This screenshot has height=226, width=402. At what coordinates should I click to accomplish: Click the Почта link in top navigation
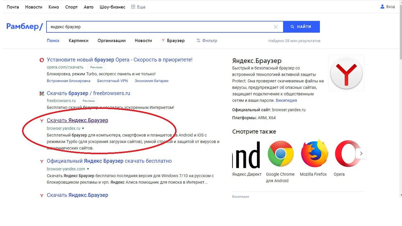(13, 7)
